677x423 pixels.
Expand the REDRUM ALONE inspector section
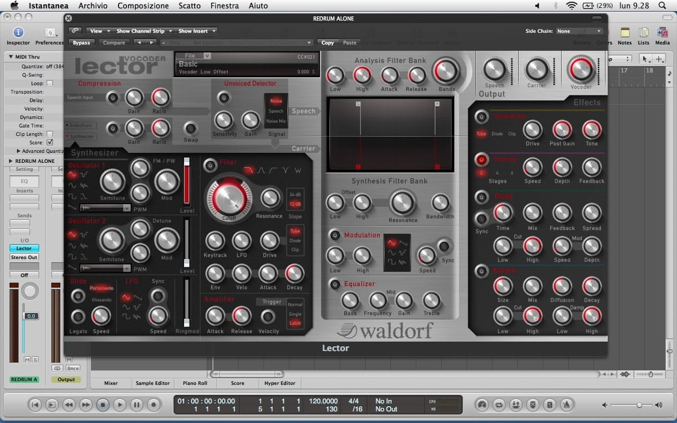point(11,161)
